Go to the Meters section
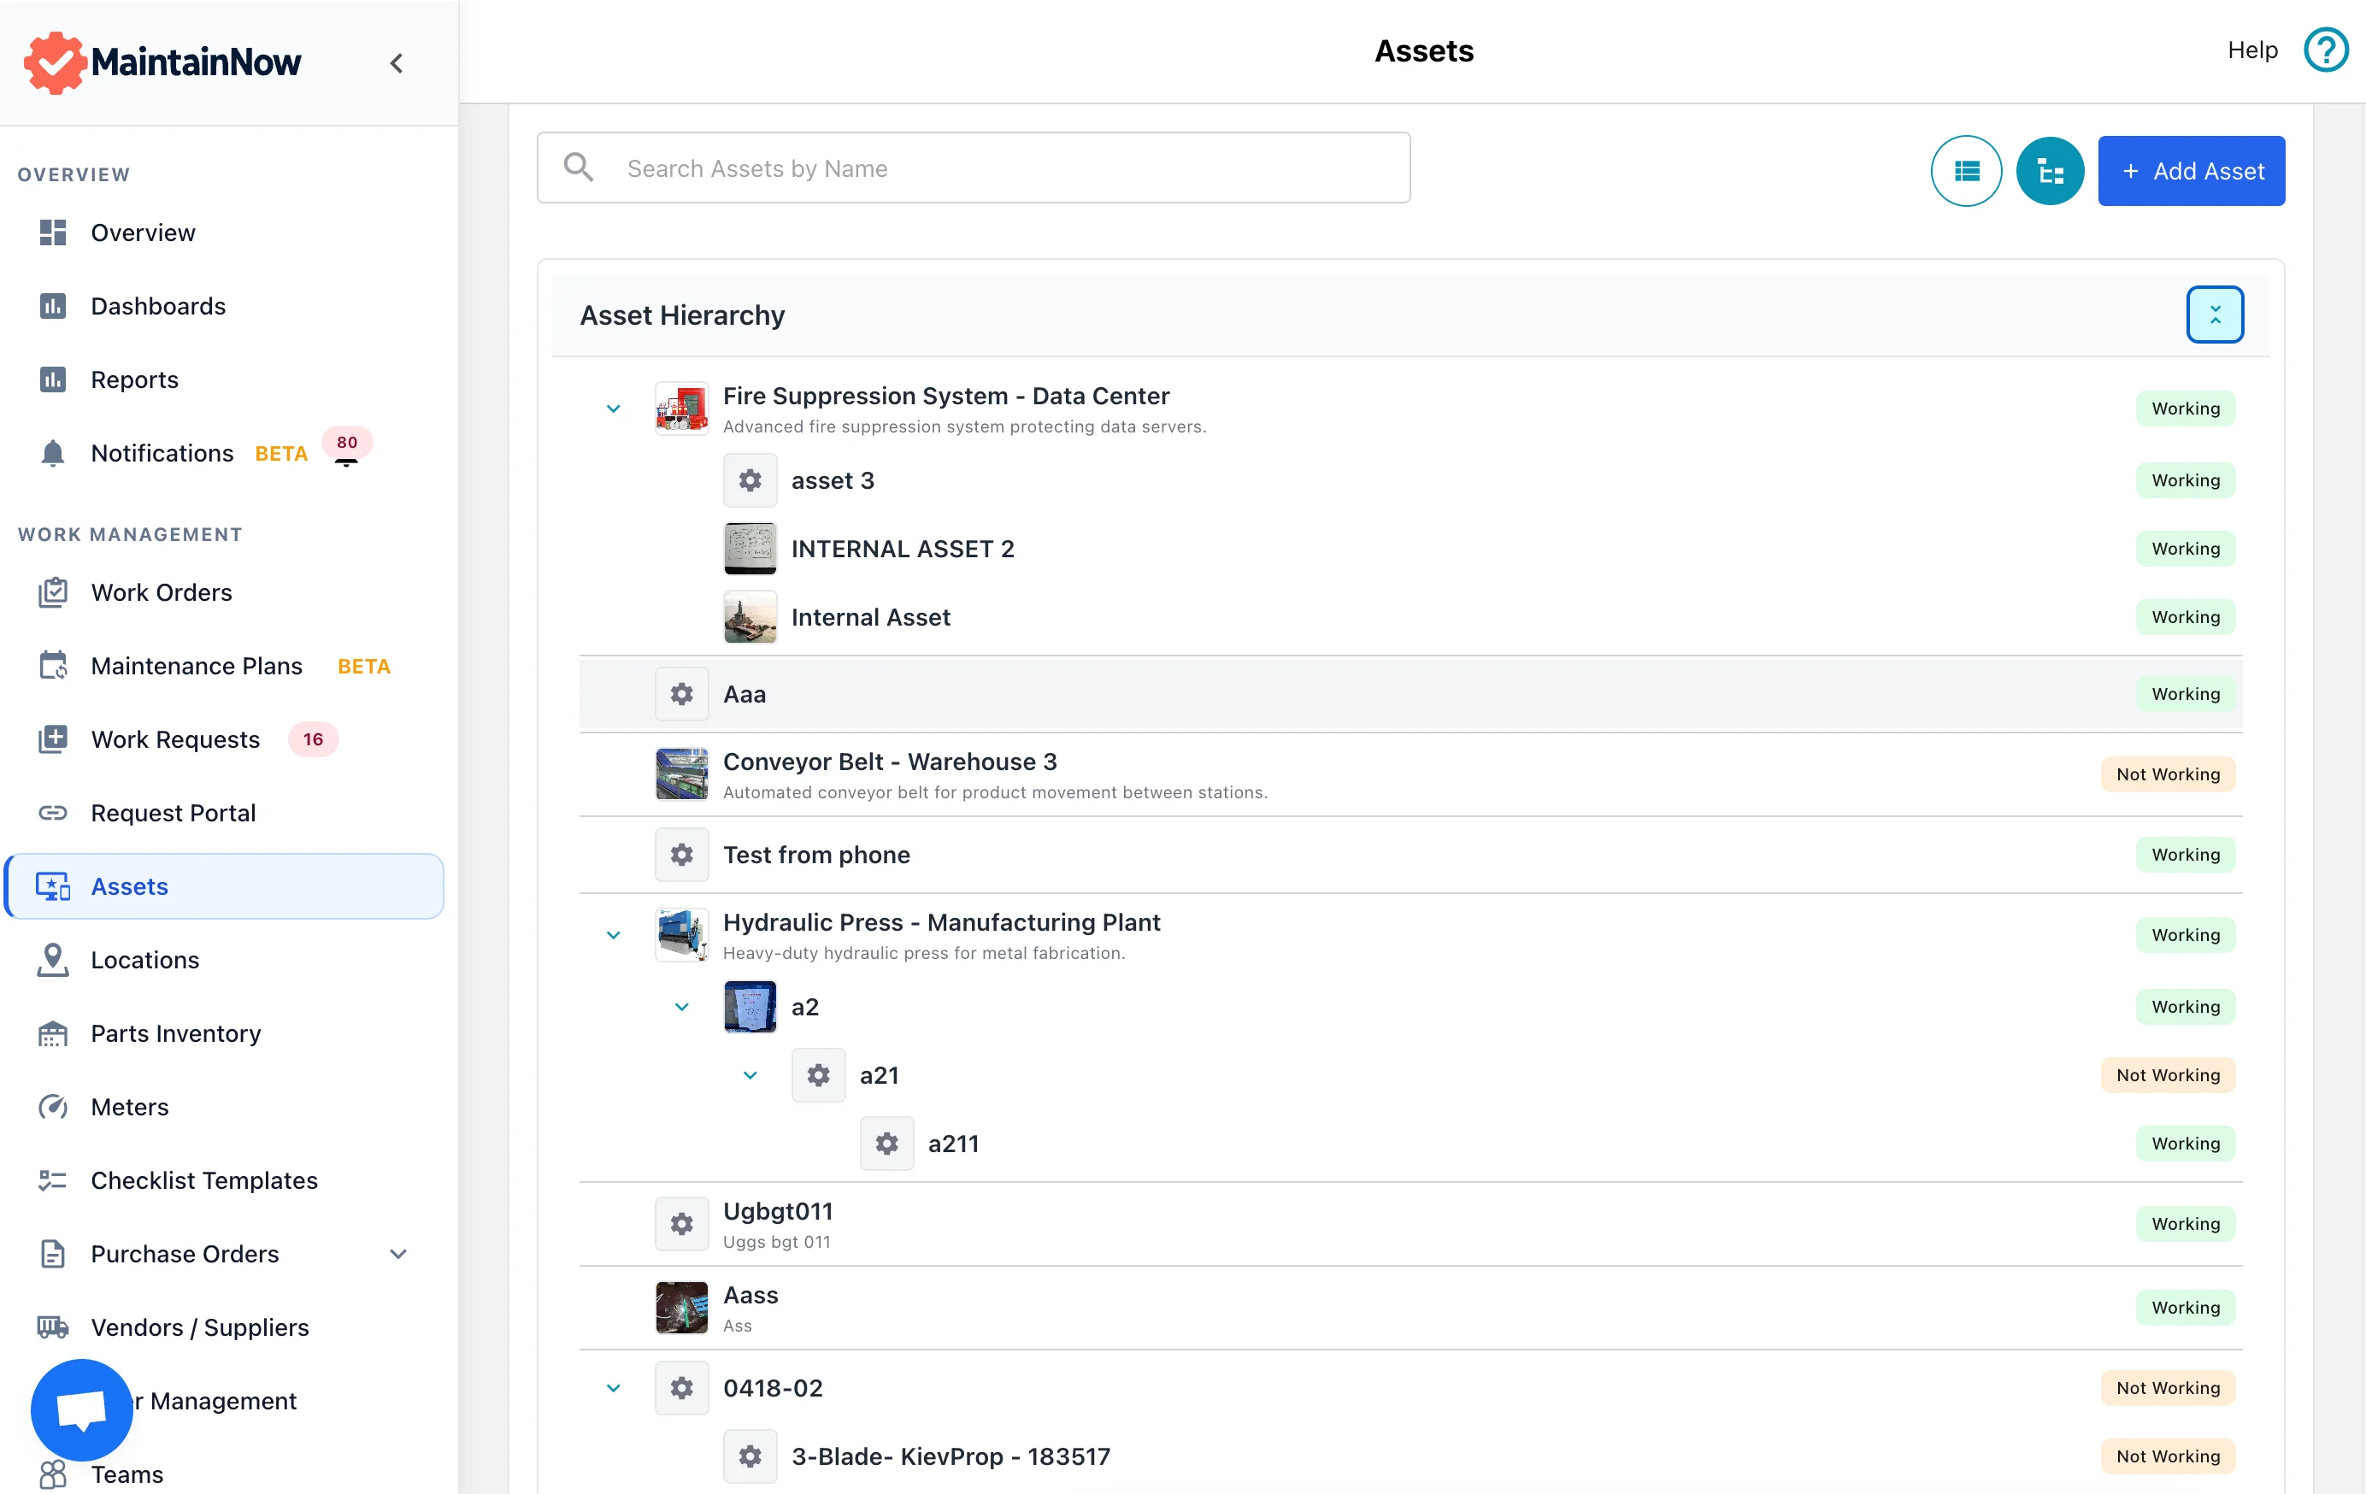Screen dimensions: 2366x1494 point(129,1107)
